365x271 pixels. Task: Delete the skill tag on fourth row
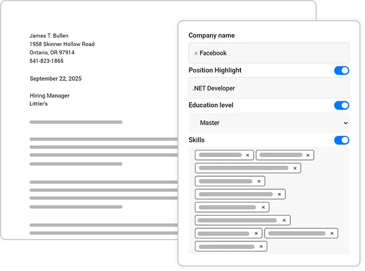279,194
